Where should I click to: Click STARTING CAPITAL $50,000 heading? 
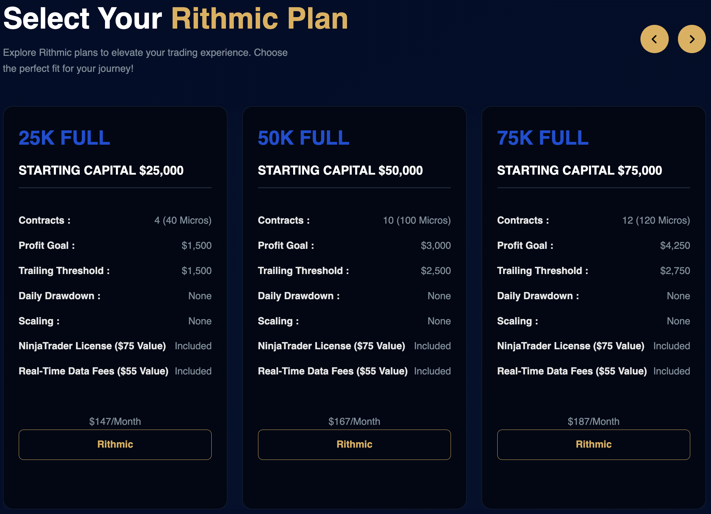tap(341, 171)
